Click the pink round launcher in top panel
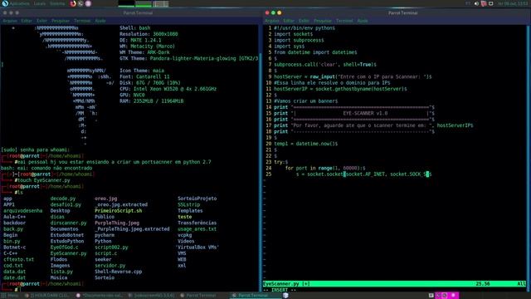 [88, 3]
